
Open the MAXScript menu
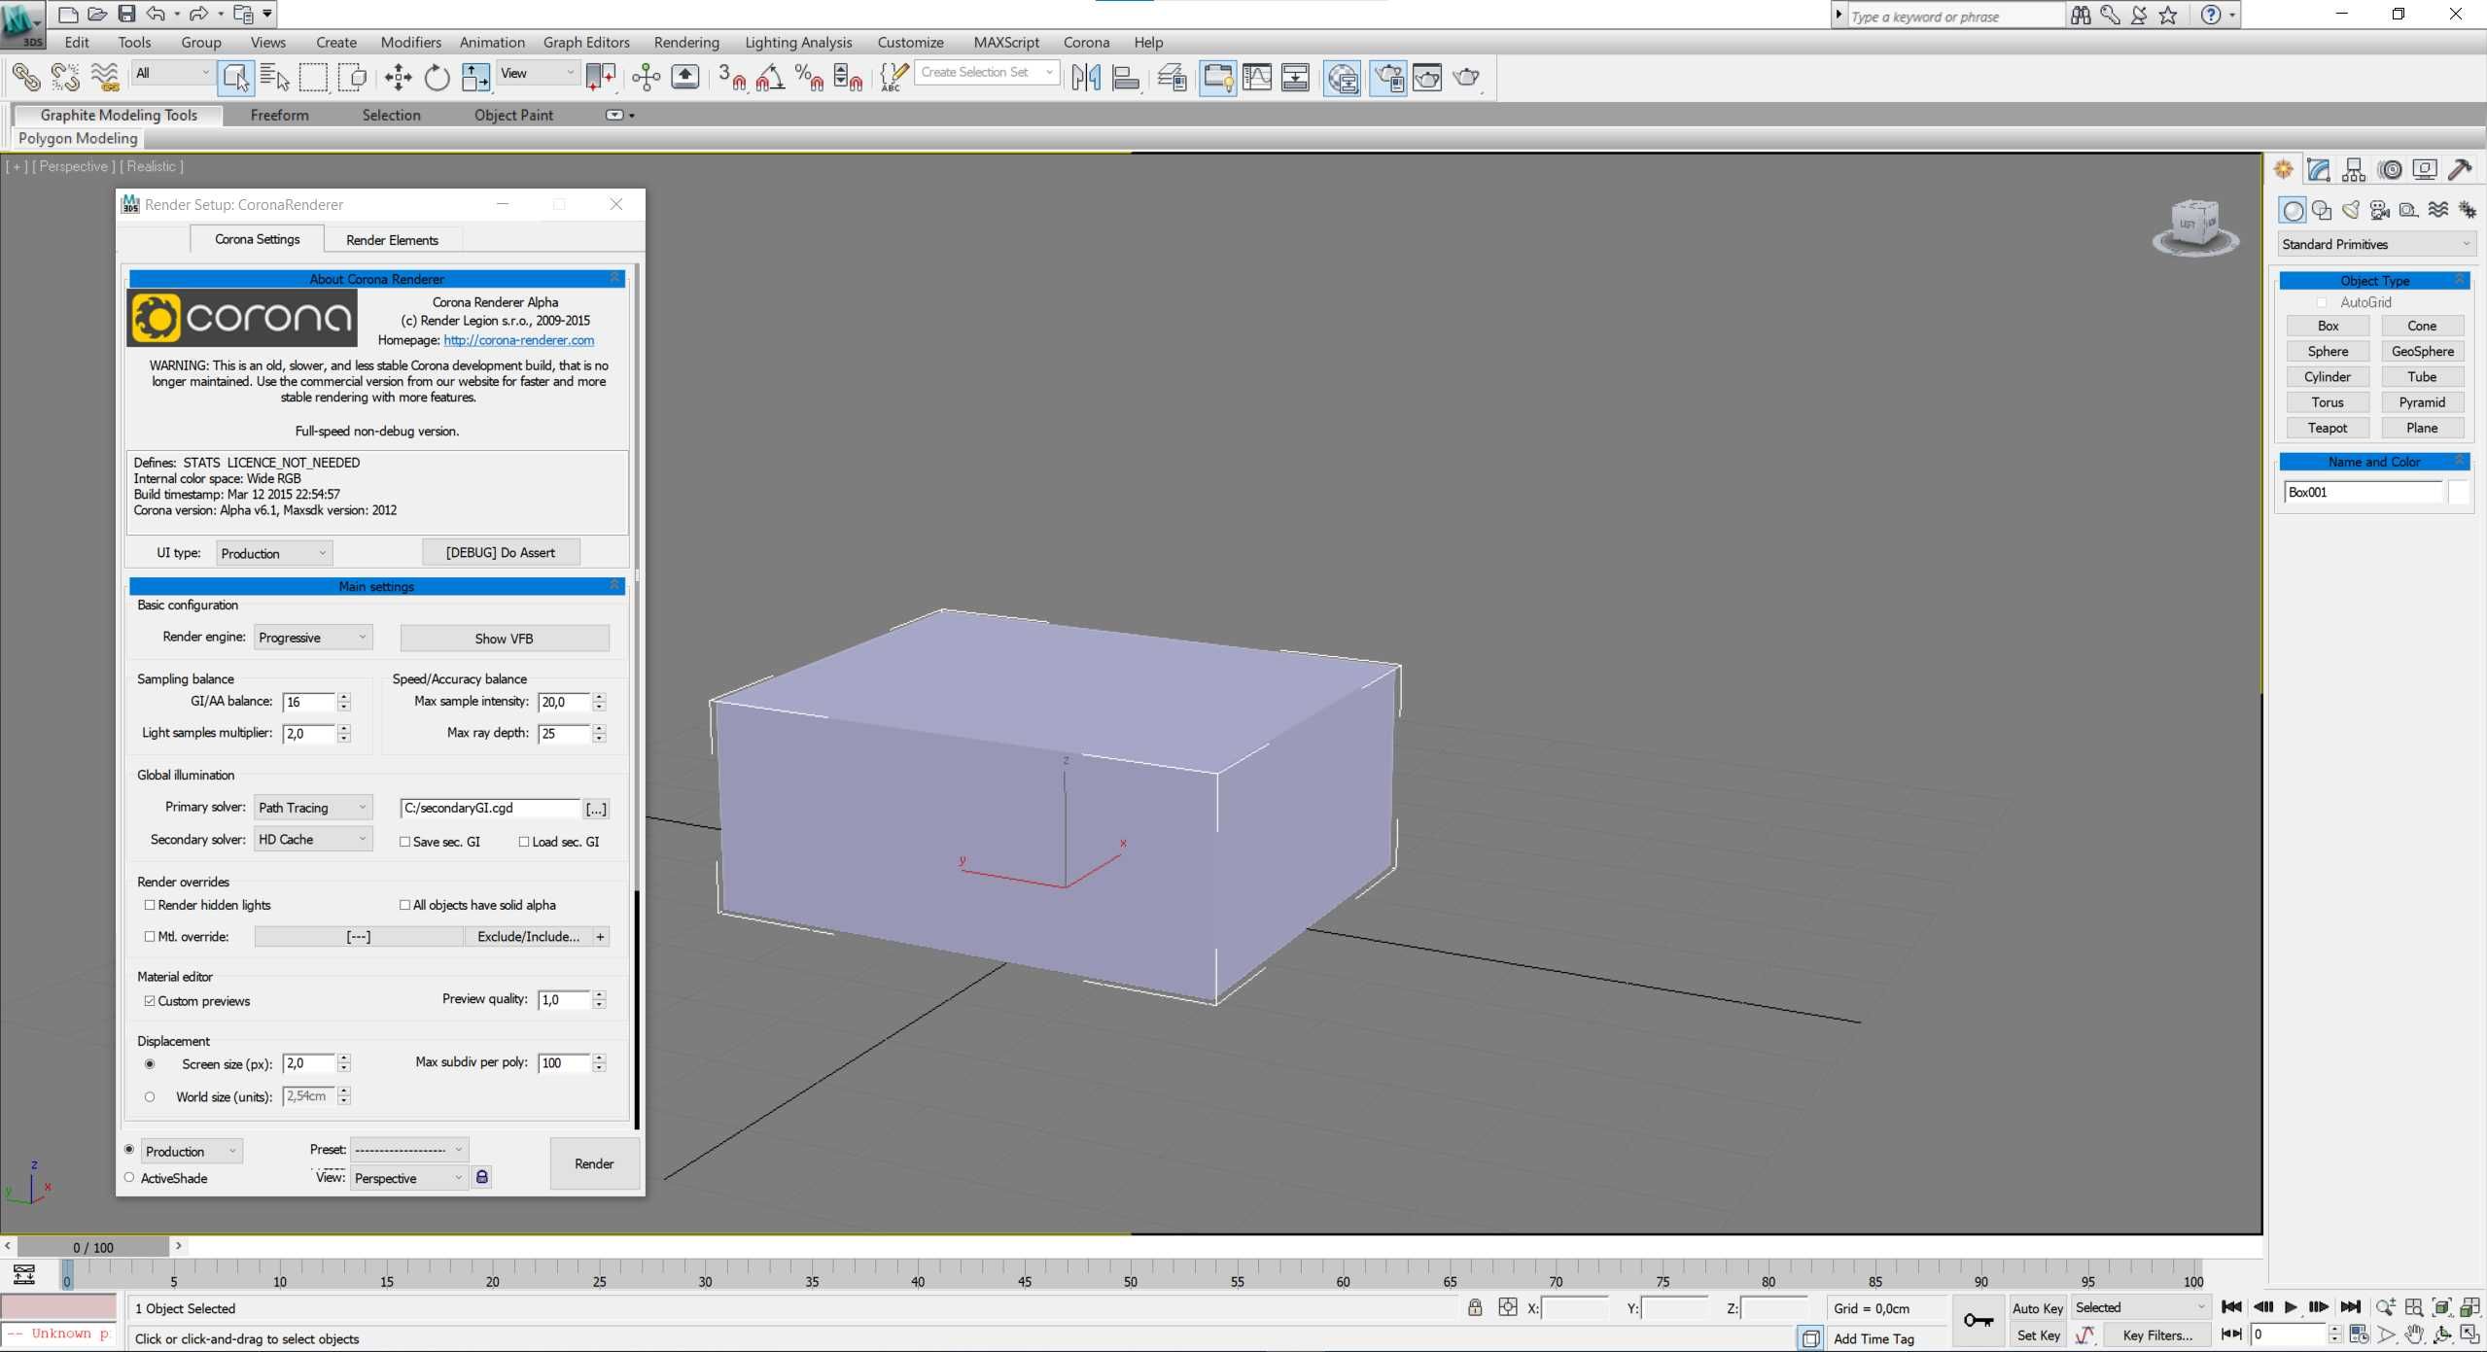click(x=1006, y=42)
